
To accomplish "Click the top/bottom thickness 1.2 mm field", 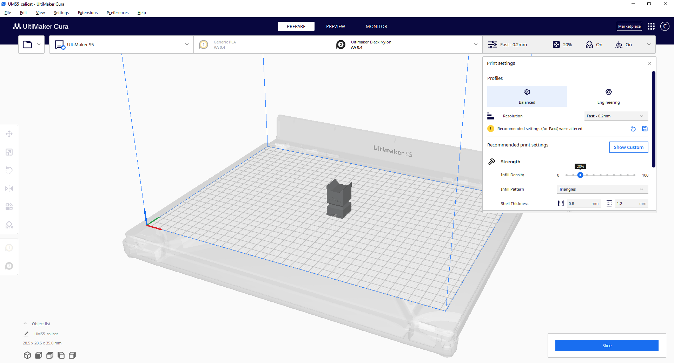I will pos(632,204).
